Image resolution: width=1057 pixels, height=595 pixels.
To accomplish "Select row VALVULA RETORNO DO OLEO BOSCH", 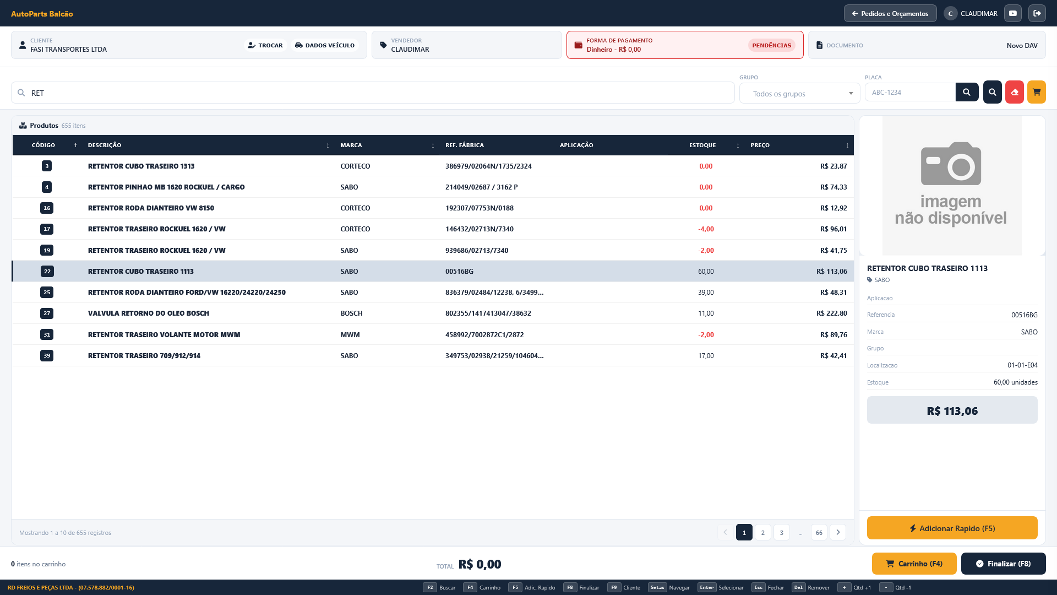I will [433, 313].
